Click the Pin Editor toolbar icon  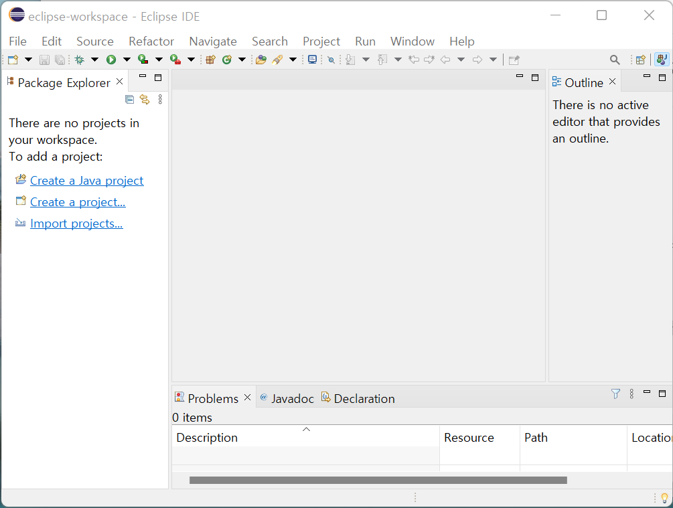click(x=514, y=60)
